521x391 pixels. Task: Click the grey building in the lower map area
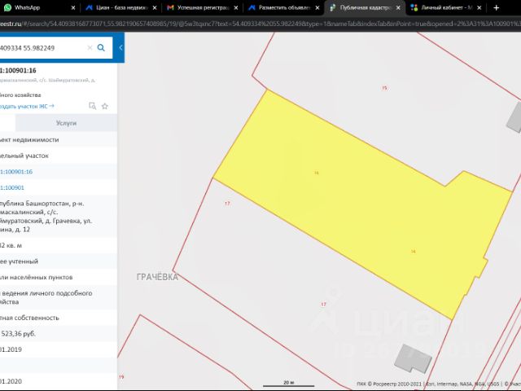(x=413, y=358)
